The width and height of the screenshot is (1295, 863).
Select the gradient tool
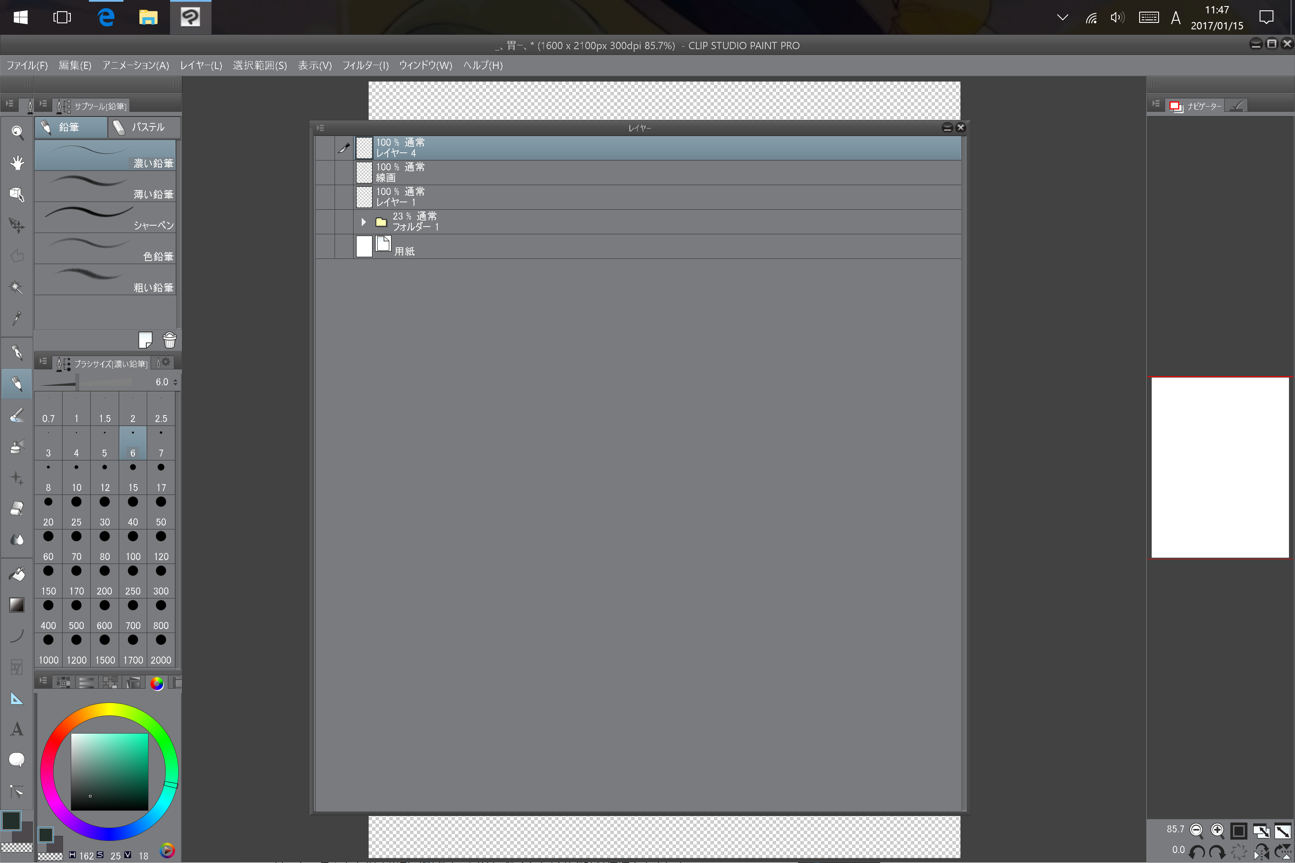click(17, 605)
